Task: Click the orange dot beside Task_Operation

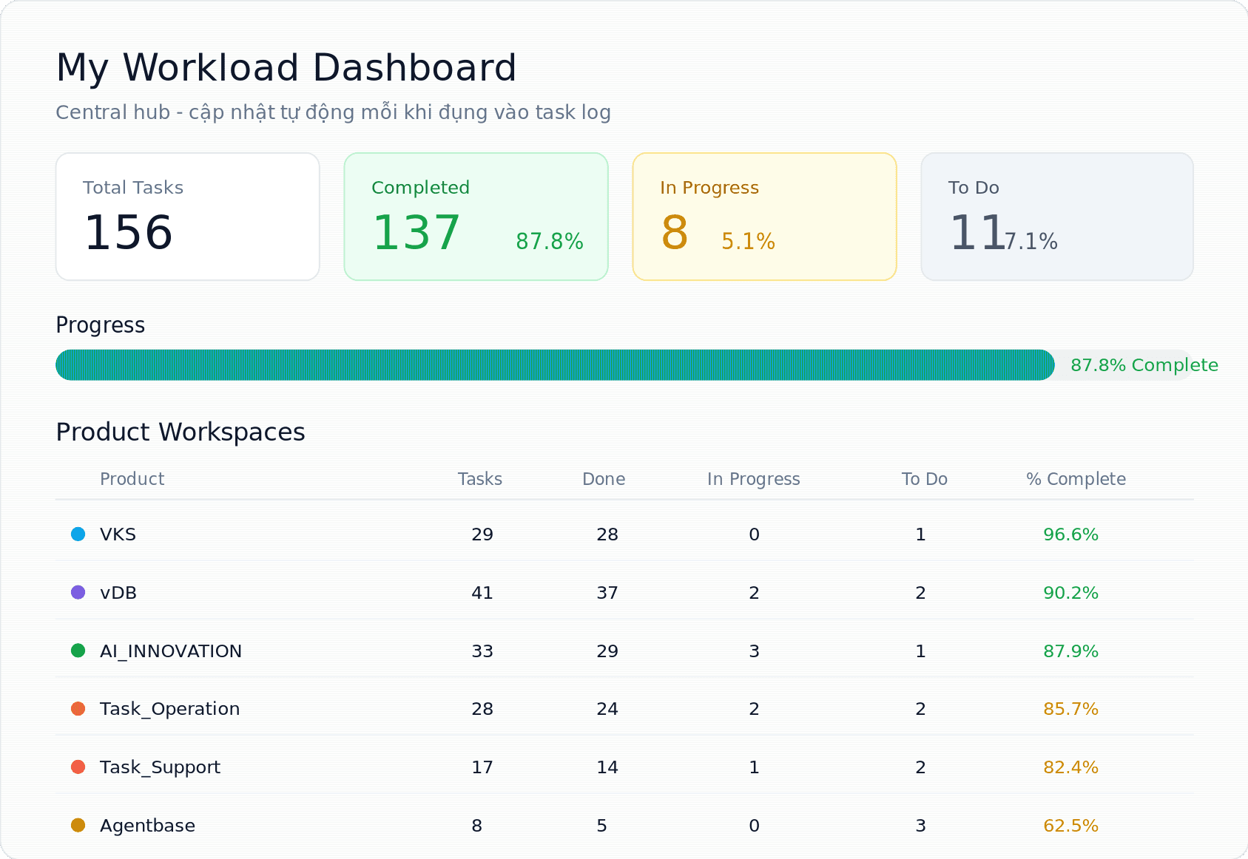Action: pyautogui.click(x=78, y=709)
